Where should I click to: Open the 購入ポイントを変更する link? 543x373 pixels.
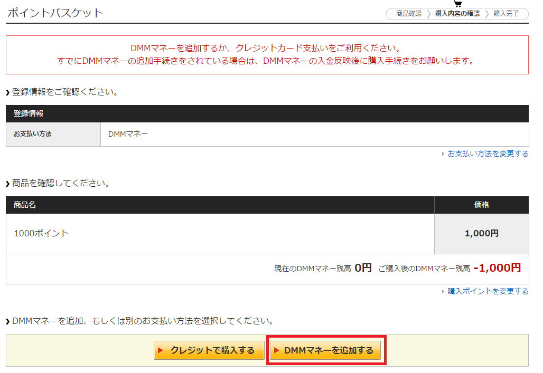(x=488, y=291)
